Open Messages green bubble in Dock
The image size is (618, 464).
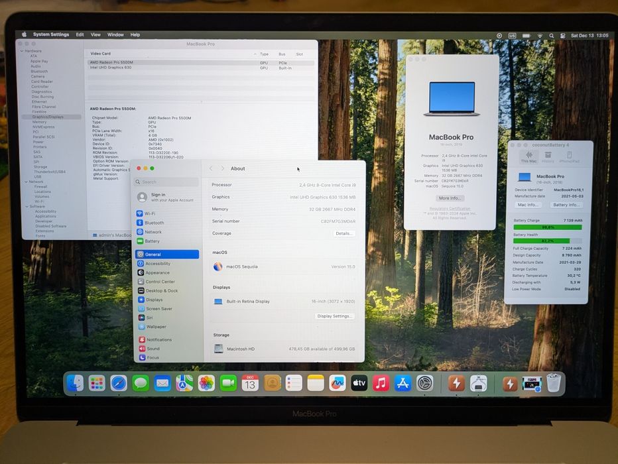(x=141, y=383)
